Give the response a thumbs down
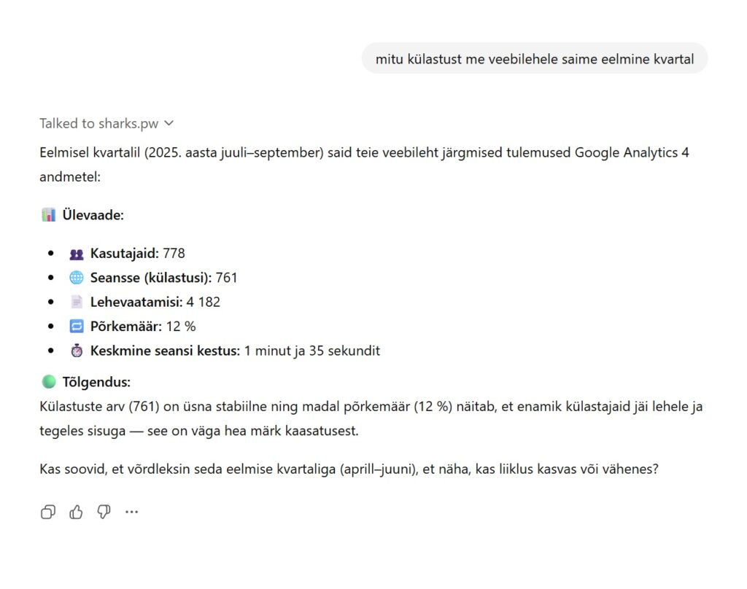Screen dimensions: 747x589 coord(104,512)
